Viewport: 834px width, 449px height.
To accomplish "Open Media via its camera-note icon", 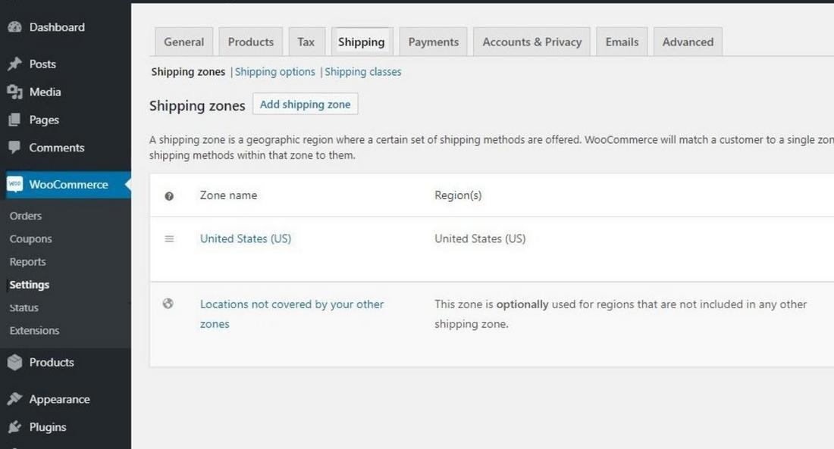I will pyautogui.click(x=14, y=92).
